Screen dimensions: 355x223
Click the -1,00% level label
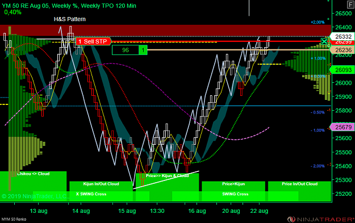(x=318, y=131)
